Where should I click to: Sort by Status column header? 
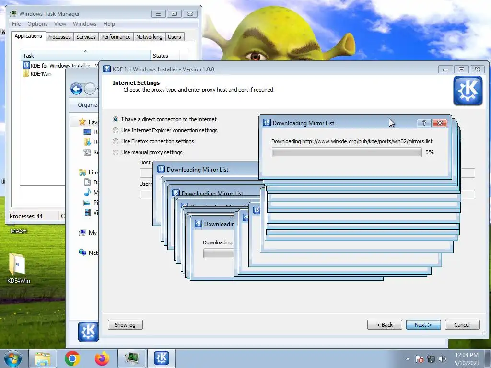tap(165, 56)
